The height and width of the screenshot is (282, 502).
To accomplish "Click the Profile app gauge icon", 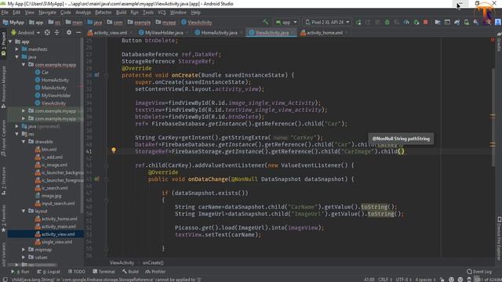I will tap(406, 22).
